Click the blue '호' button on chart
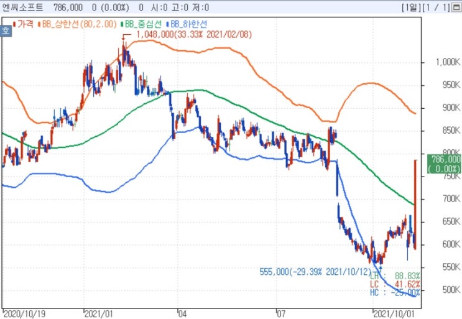Image resolution: width=462 pixels, height=319 pixels. pos(6,30)
